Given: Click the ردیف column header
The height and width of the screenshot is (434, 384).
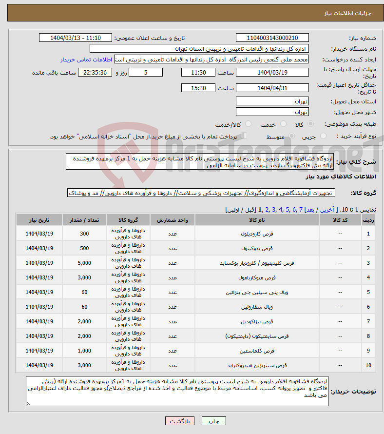Looking at the screenshot, I should pyautogui.click(x=368, y=220).
